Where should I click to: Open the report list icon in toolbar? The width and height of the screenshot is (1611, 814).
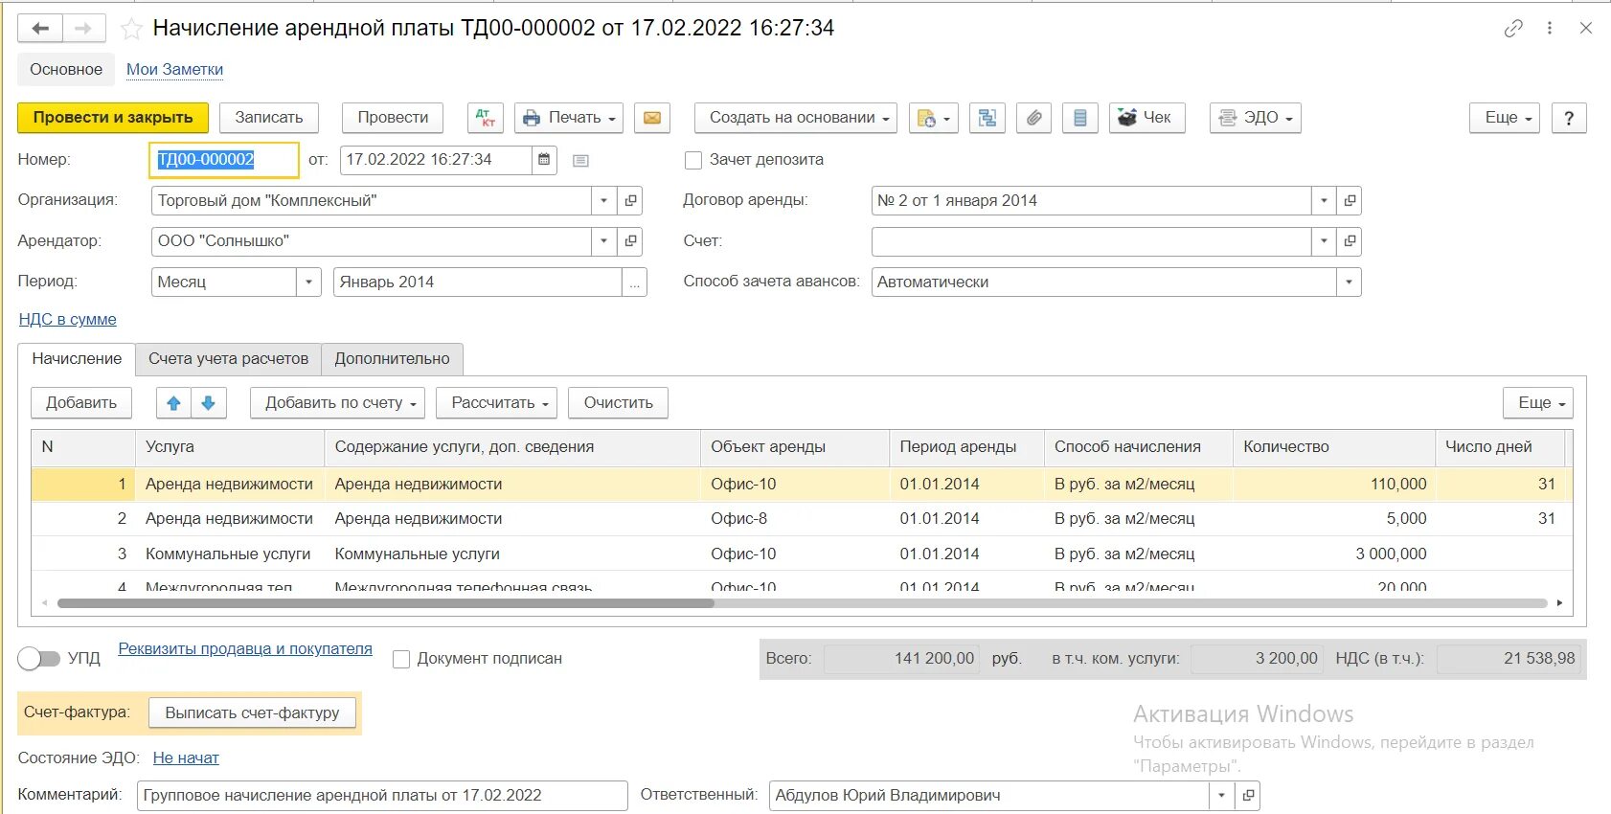point(1079,118)
